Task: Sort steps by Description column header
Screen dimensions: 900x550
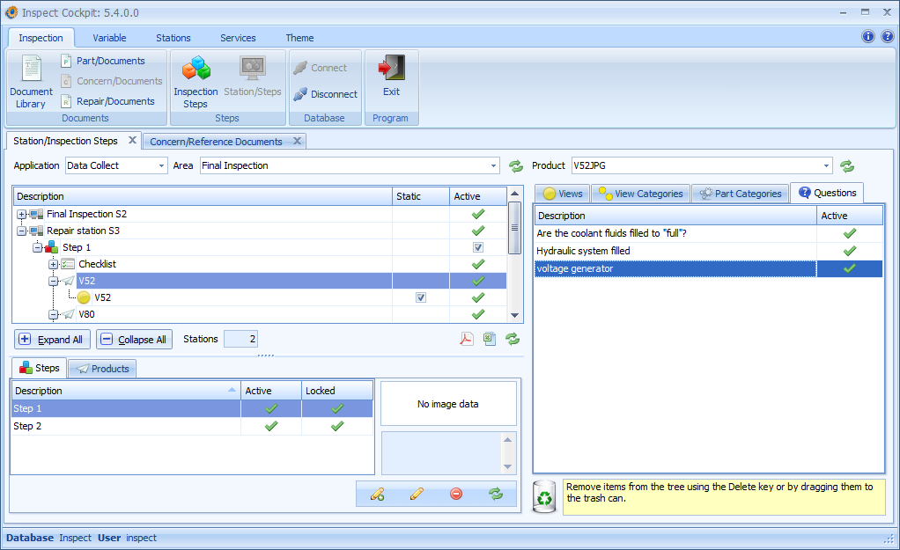Action: click(x=126, y=391)
